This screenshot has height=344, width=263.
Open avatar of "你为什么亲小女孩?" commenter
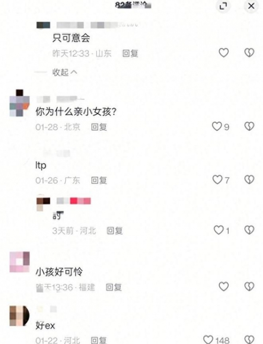[19, 103]
